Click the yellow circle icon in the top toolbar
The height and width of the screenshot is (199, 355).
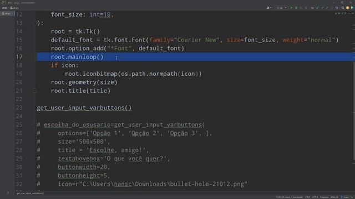coord(348,8)
